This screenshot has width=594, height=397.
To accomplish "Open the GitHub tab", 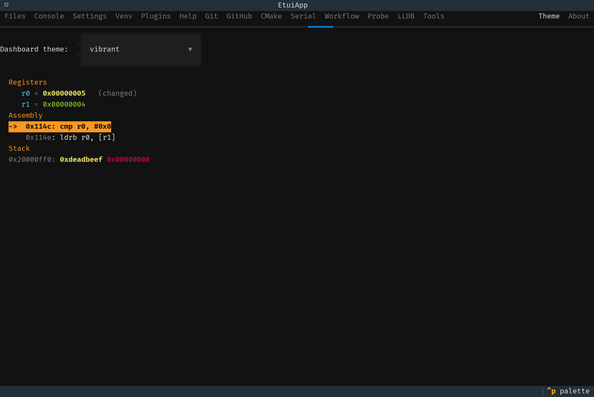I will 239,16.
